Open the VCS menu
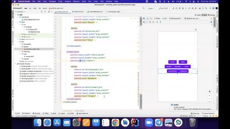 (102, 1)
